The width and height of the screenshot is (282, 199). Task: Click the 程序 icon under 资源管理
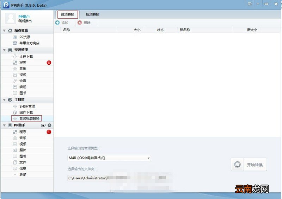tap(15, 63)
